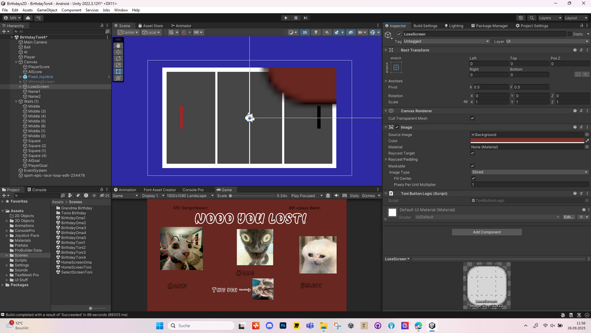Image resolution: width=591 pixels, height=333 pixels.
Task: Click the Stats button in Game view
Action: pos(354,196)
